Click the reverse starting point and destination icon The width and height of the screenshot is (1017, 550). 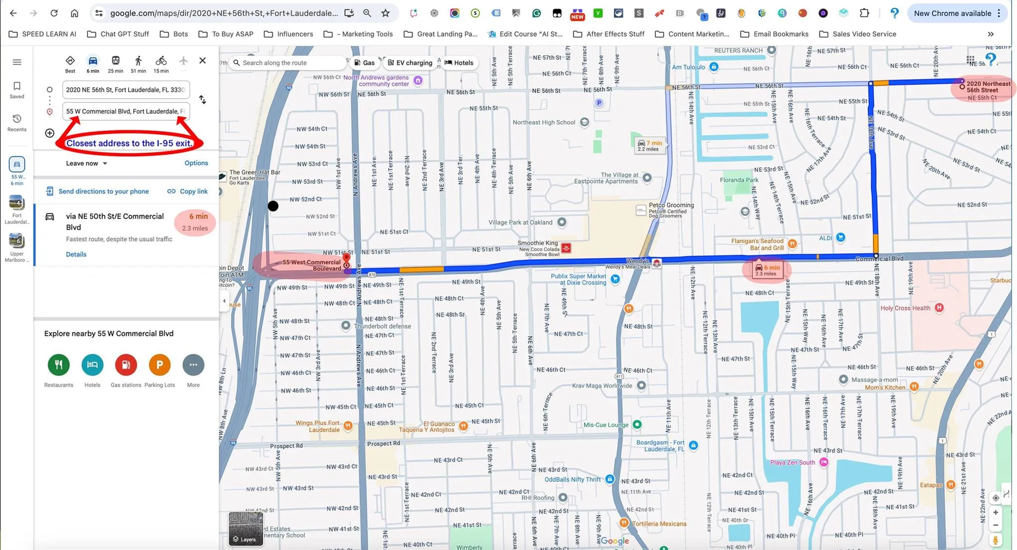203,100
